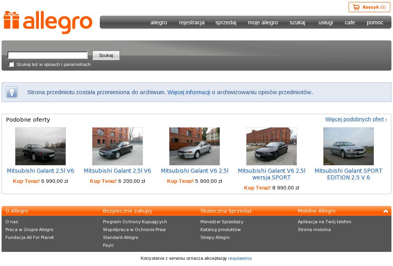393x266 pixels.
Task: Click 'Kup Teraz!' next to 8 990,00 zł
Action: tap(257, 188)
